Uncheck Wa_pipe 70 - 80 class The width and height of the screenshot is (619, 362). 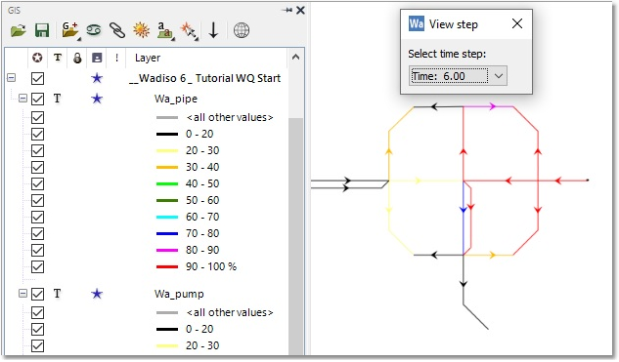[37, 233]
